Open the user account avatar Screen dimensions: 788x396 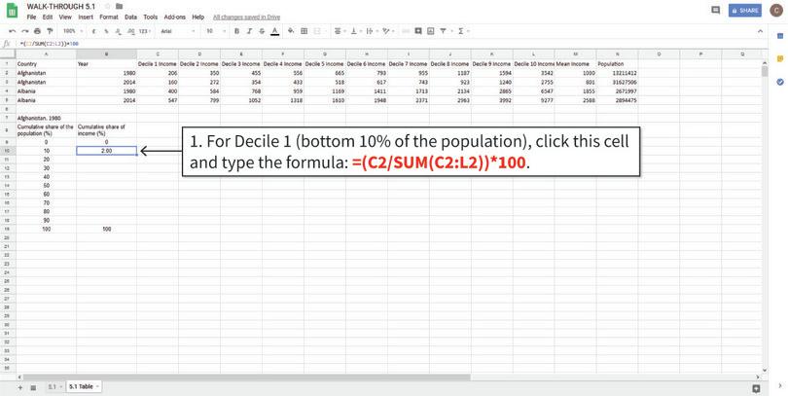[777, 10]
